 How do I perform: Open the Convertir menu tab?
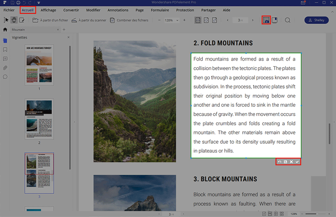[71, 10]
